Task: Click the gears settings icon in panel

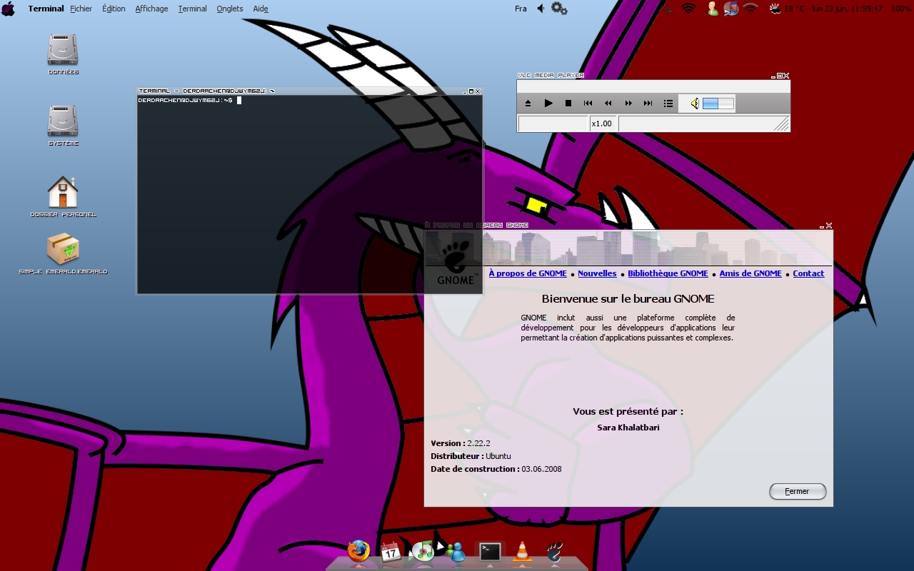Action: tap(559, 9)
